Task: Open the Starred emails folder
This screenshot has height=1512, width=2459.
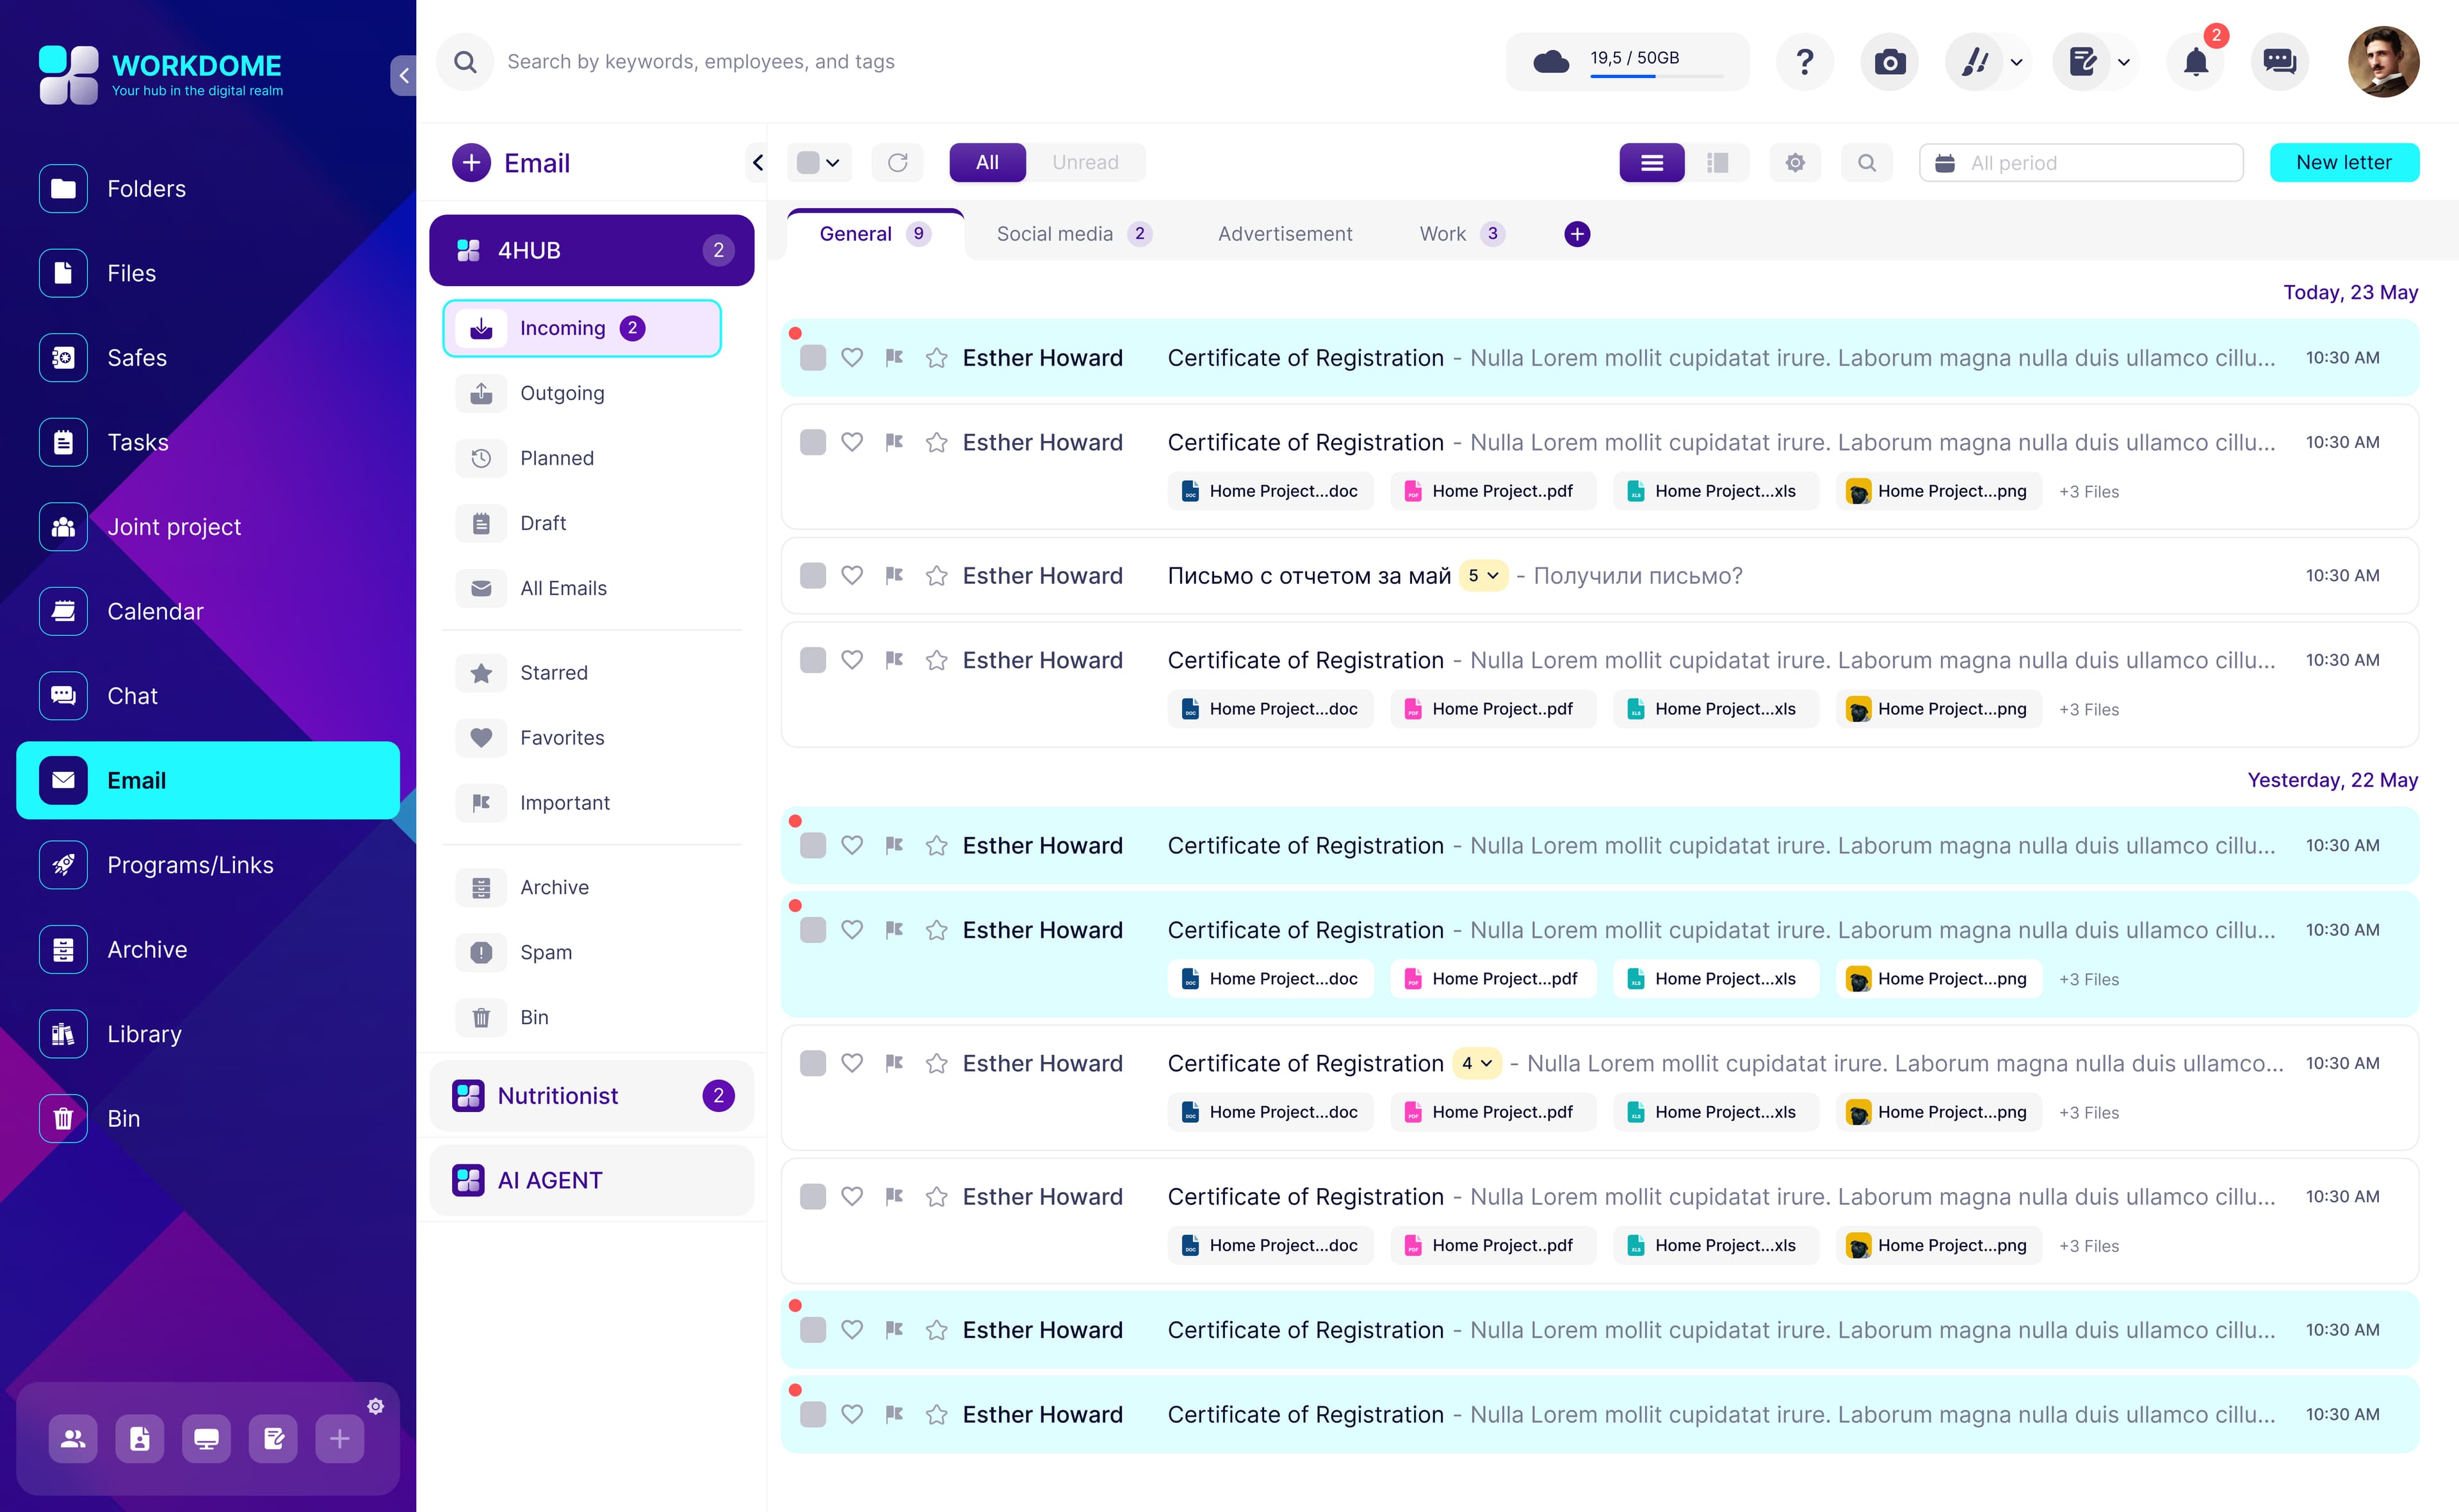Action: coord(553,672)
